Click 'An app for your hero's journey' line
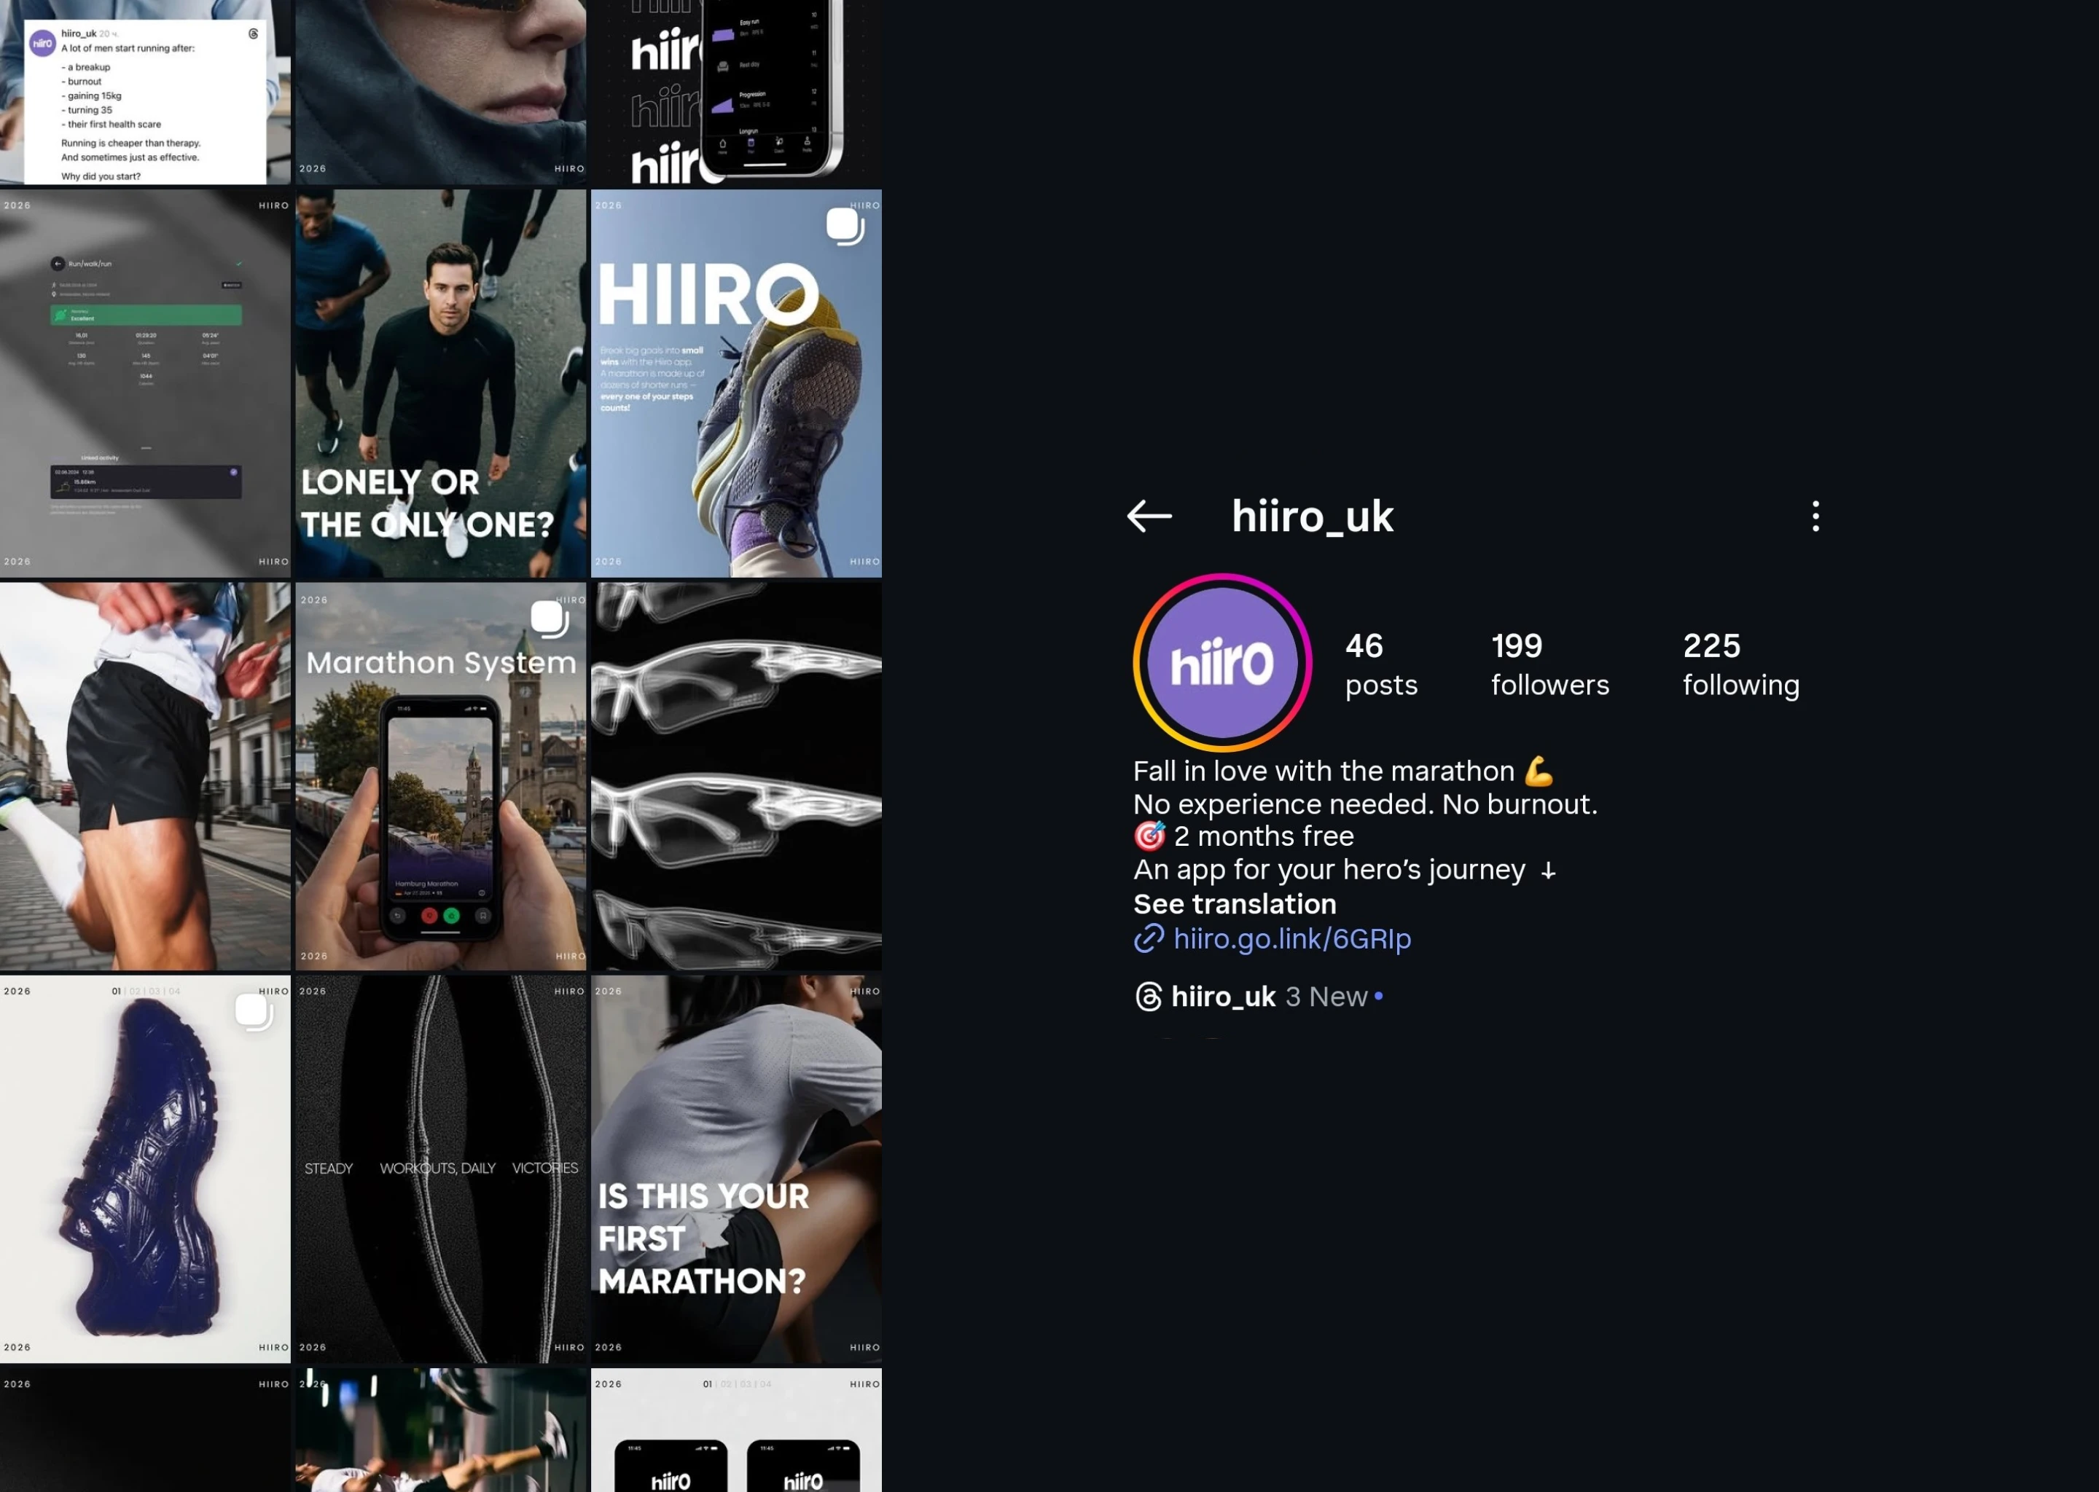The image size is (2099, 1492). click(1345, 869)
